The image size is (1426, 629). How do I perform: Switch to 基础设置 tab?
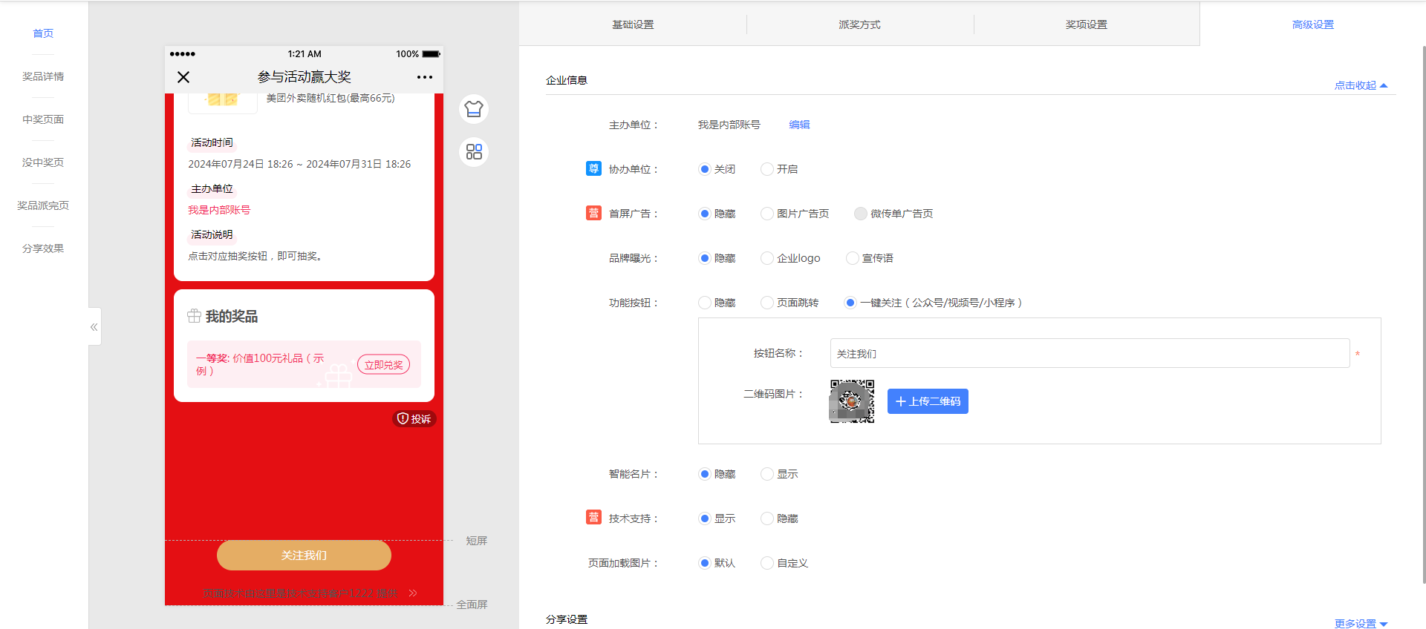(633, 24)
